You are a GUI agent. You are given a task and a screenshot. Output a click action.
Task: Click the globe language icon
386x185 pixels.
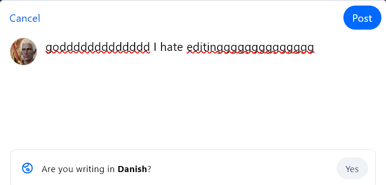pyautogui.click(x=27, y=168)
